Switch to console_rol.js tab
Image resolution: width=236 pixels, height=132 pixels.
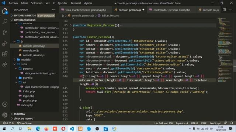(209, 10)
